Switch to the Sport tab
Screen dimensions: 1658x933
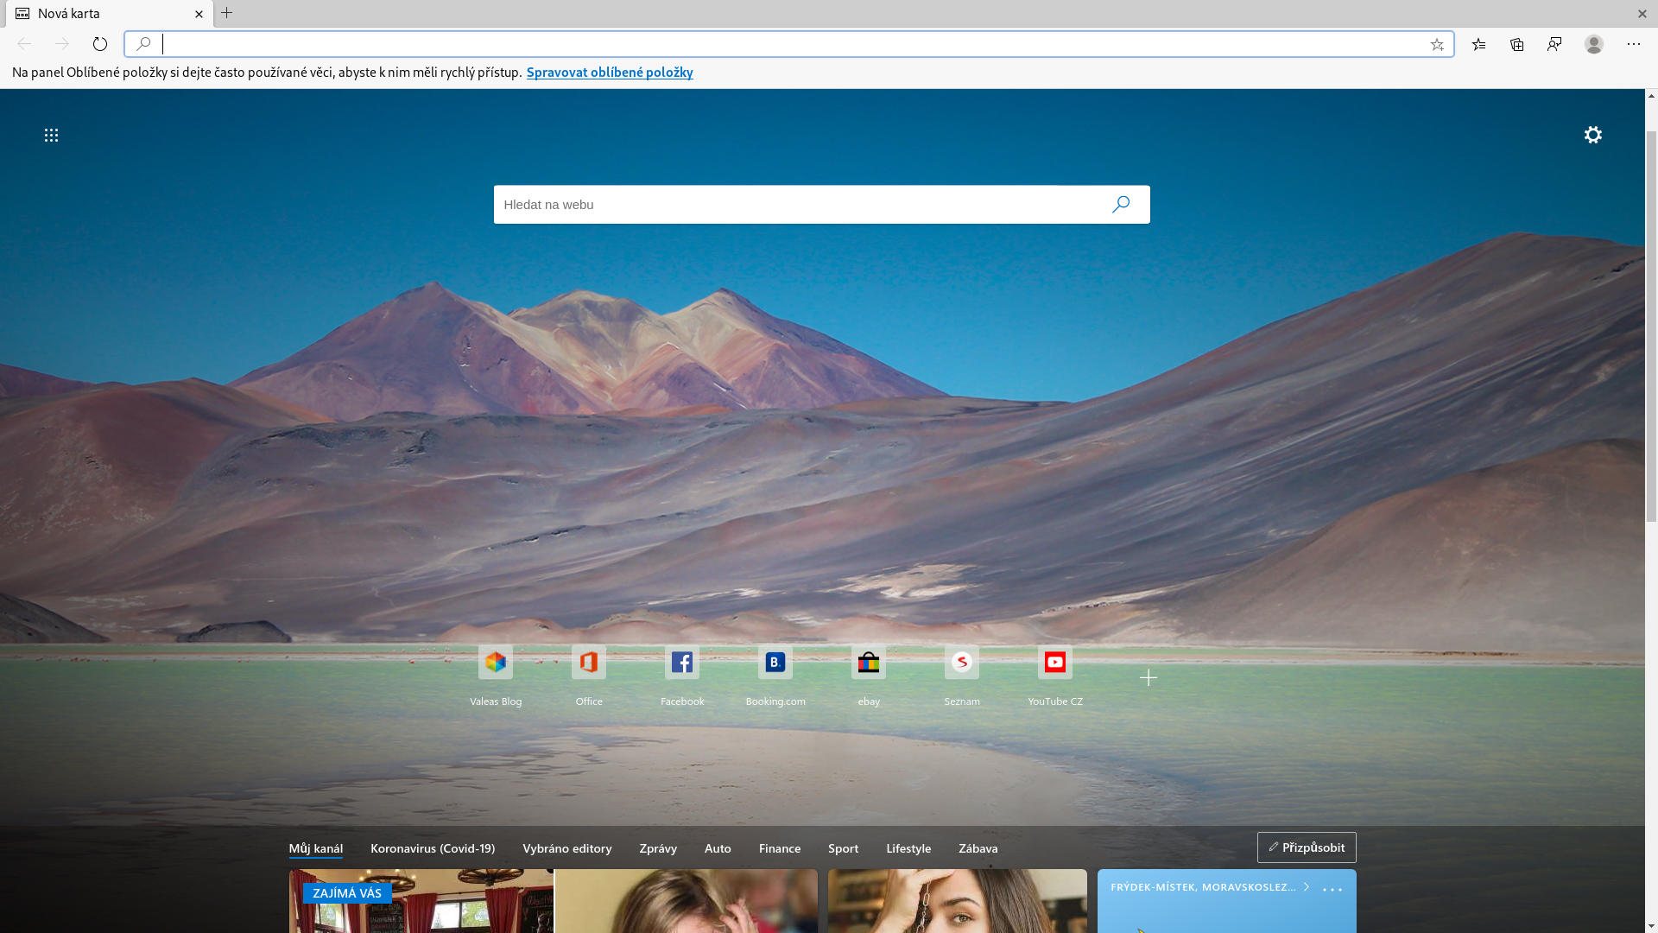click(843, 848)
